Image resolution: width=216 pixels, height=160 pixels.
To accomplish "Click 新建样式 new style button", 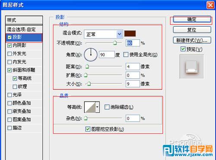I will [x=192, y=40].
